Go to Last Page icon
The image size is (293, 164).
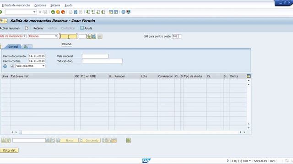(103, 12)
